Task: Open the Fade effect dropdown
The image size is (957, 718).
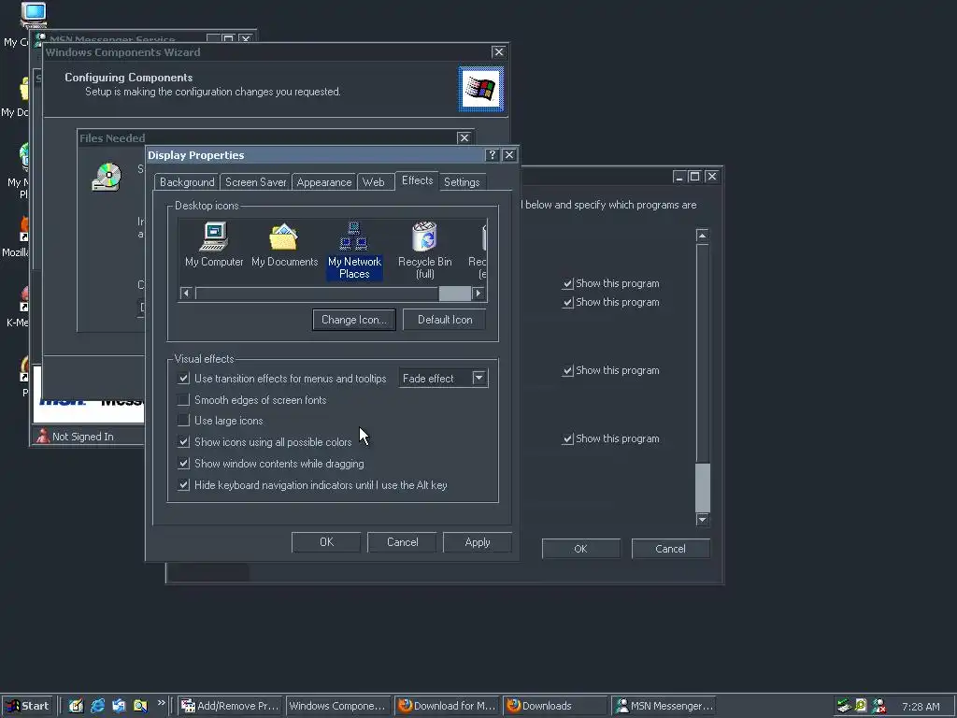Action: pos(479,378)
